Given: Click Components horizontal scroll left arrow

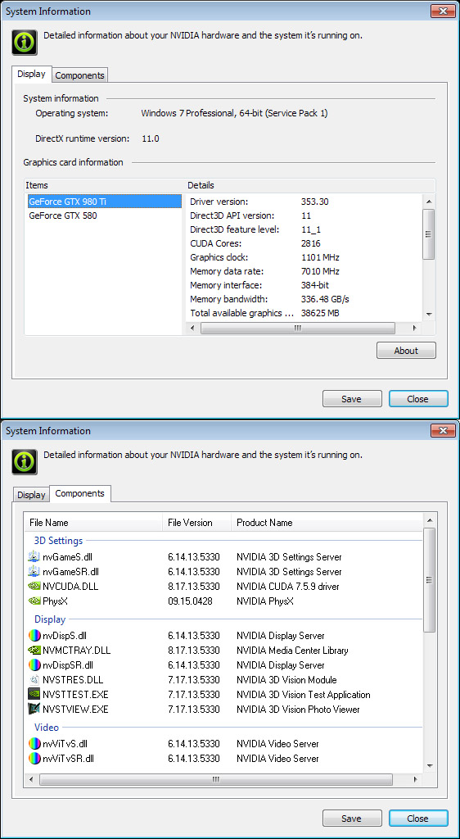Looking at the screenshot, I should pos(32,779).
